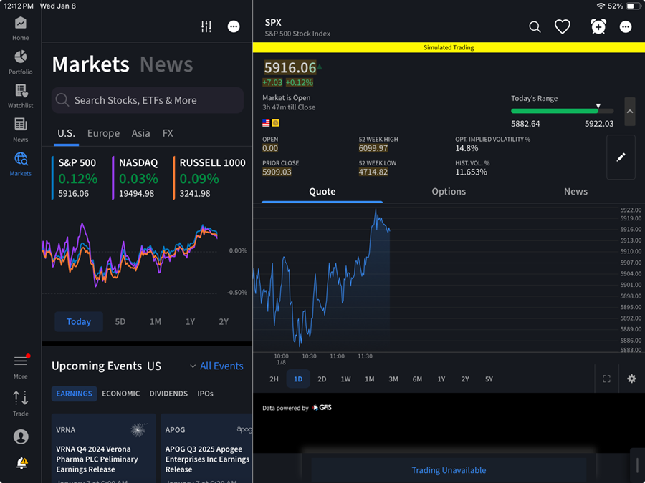Click the battery status icon

point(632,6)
